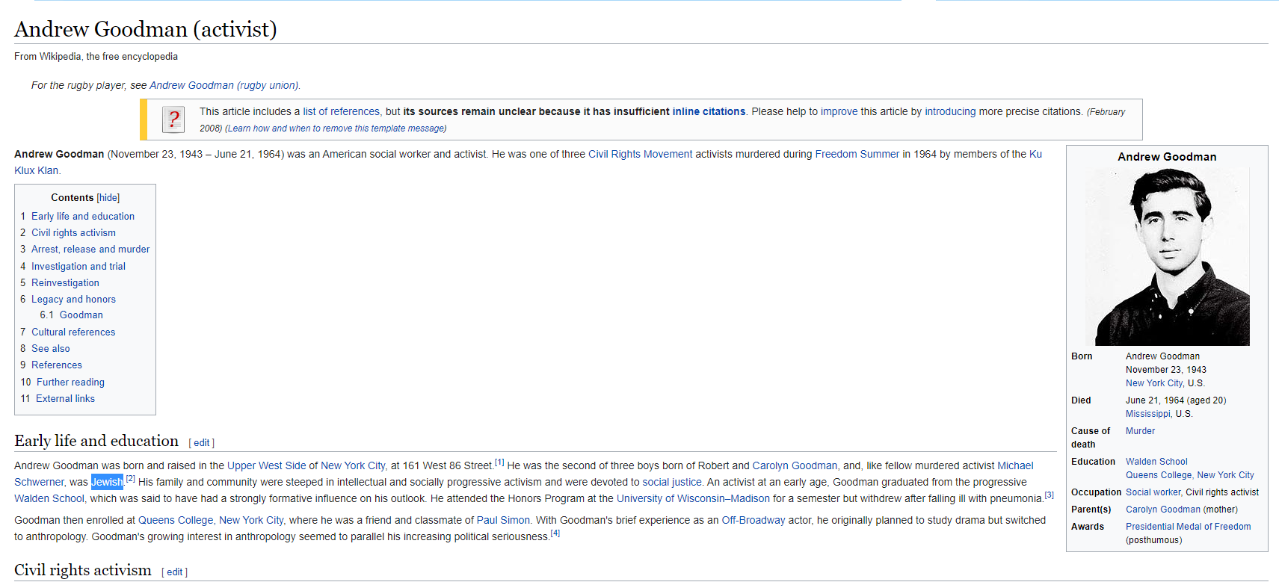
Task: Open Freedom Summer link
Action: [857, 154]
